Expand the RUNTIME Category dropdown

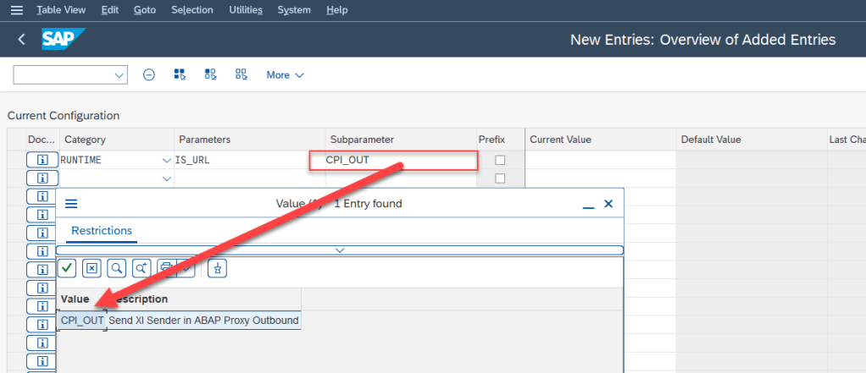(166, 160)
